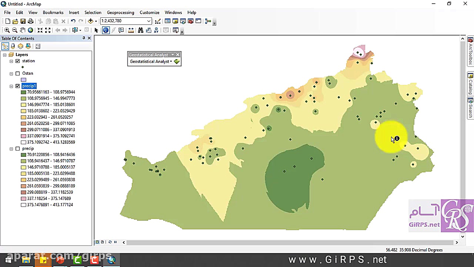Open the Editor Toolbar icon
The width and height of the screenshot is (474, 267).
tap(158, 21)
